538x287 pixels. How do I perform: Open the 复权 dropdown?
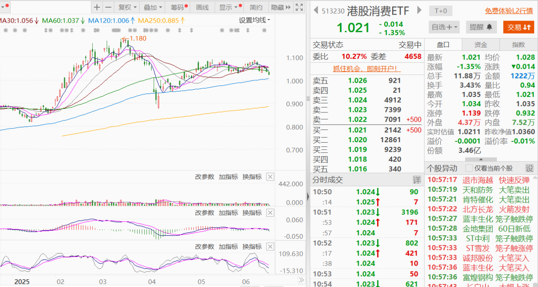[x=128, y=7]
